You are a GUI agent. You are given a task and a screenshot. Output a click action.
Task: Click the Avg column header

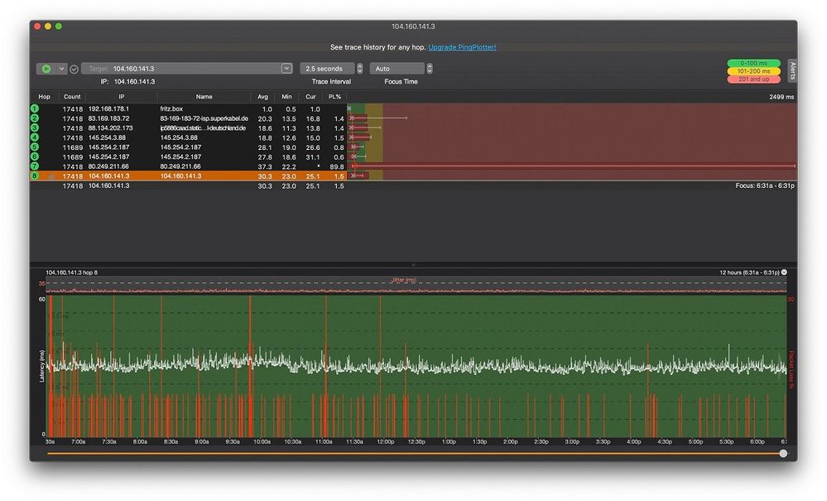pyautogui.click(x=263, y=97)
